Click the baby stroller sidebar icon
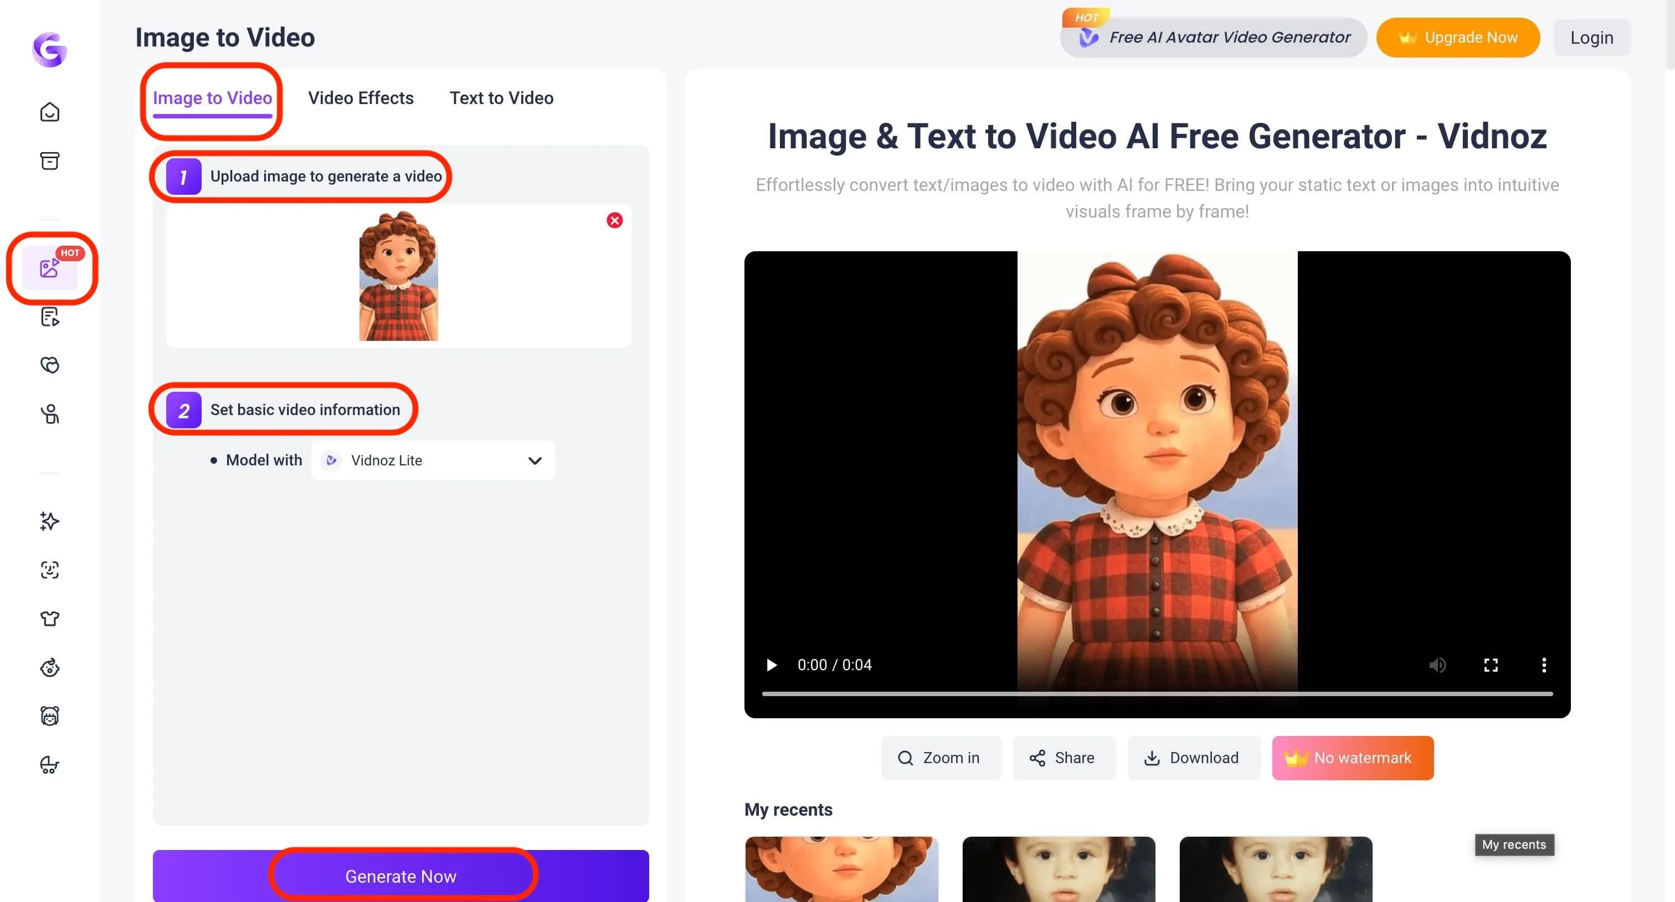The width and height of the screenshot is (1675, 902). (x=49, y=764)
